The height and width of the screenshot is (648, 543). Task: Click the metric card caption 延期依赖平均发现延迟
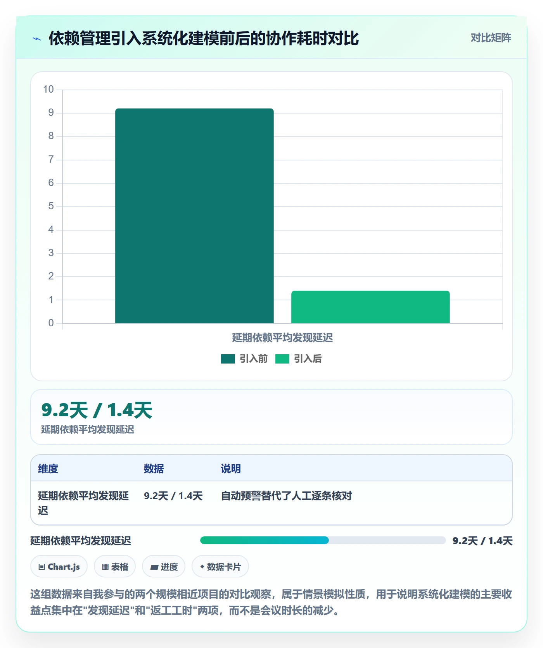tap(88, 429)
